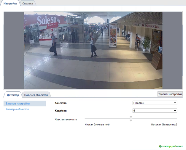The image size is (186, 150).
Task: Open Размеры объектов settings section
Action: pyautogui.click(x=17, y=109)
